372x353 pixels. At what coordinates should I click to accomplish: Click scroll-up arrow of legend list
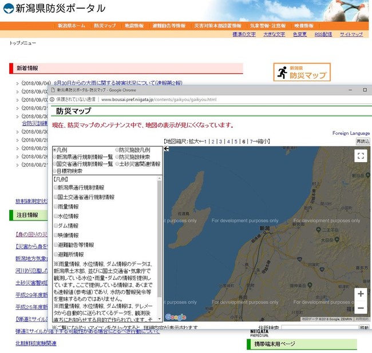(x=160, y=178)
